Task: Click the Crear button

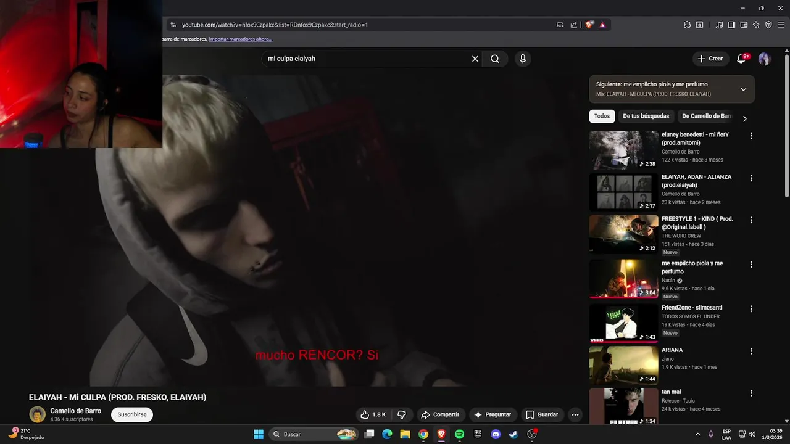Action: [710, 59]
